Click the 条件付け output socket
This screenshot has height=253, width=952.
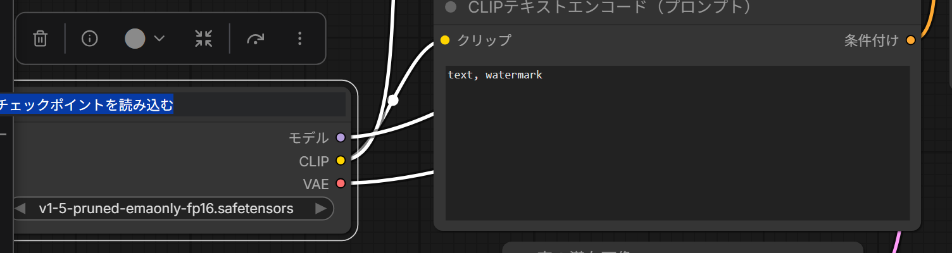pyautogui.click(x=911, y=40)
